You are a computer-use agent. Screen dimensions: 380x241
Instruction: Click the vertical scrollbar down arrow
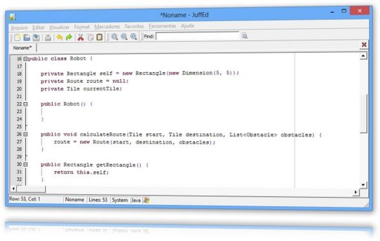point(363,185)
